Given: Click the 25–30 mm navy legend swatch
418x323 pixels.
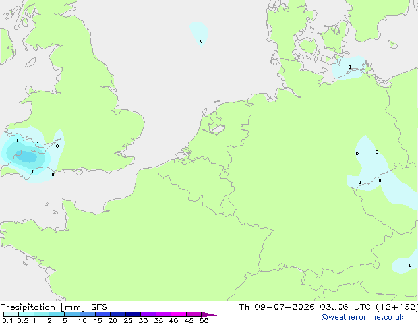Looking at the screenshot, I should click(x=133, y=314).
